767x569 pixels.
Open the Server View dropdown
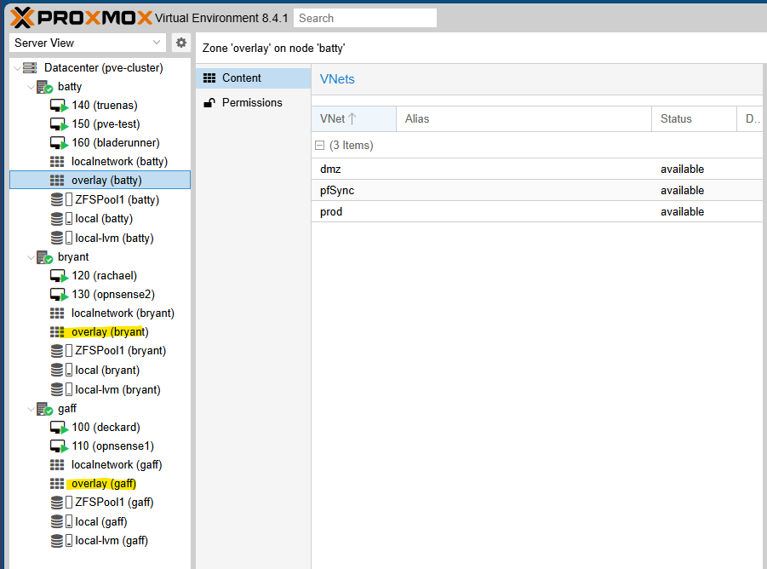click(x=88, y=43)
